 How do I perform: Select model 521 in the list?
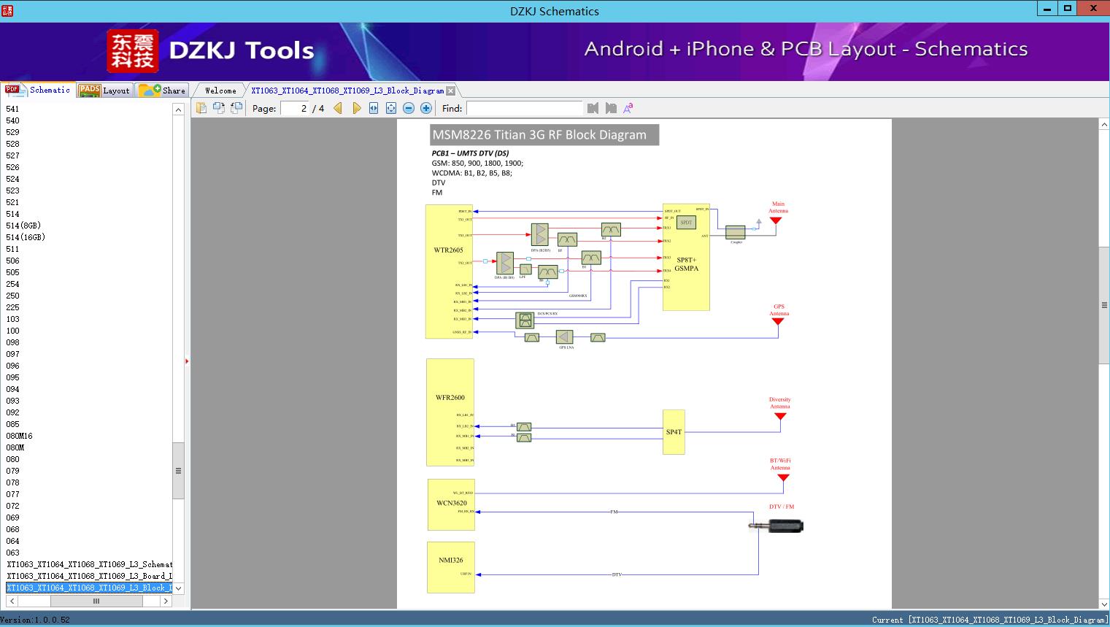12,202
